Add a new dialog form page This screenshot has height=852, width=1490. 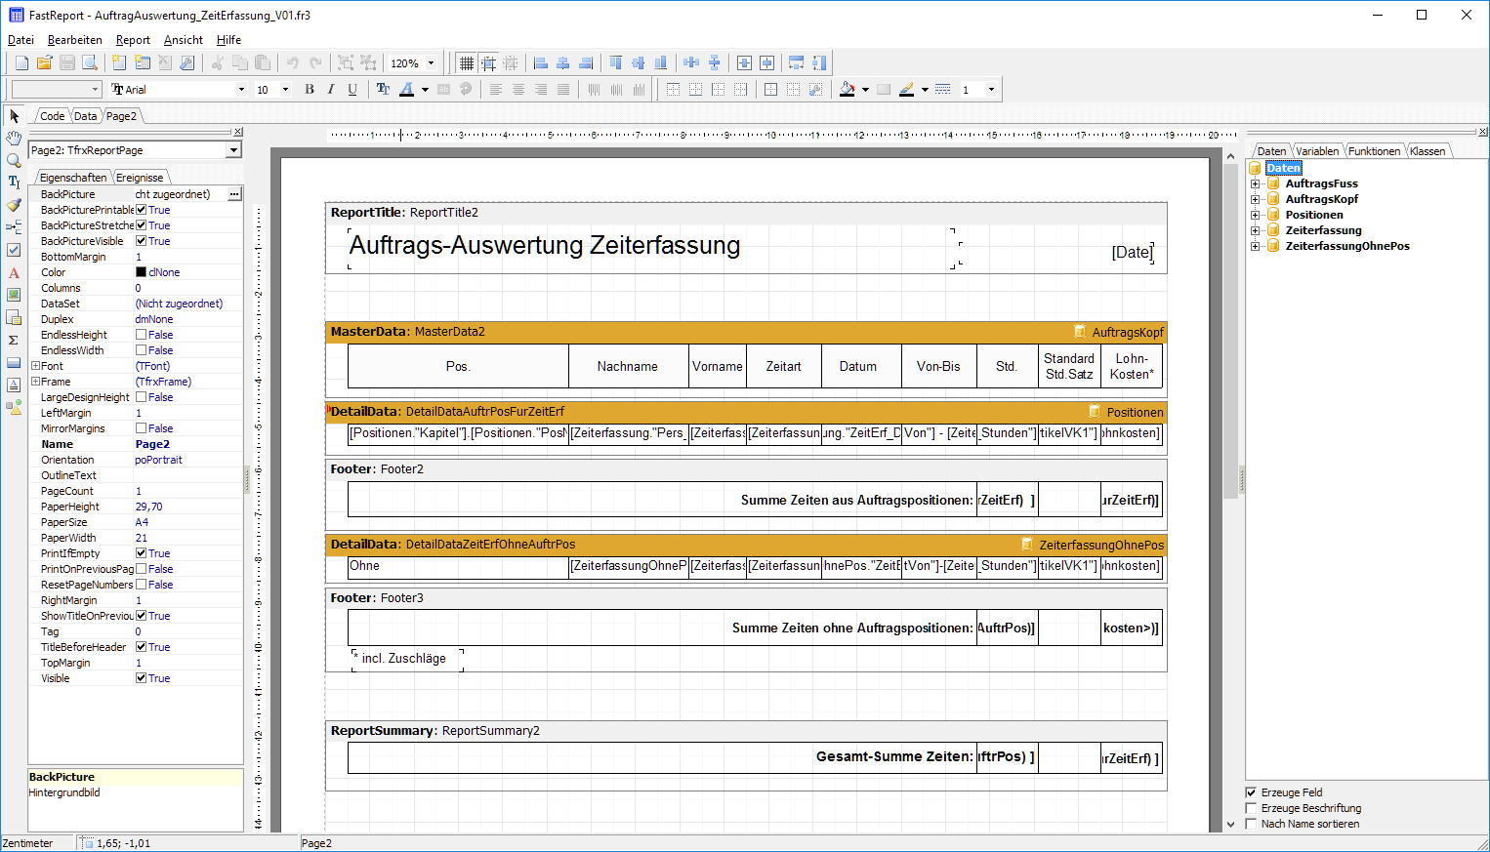click(143, 62)
